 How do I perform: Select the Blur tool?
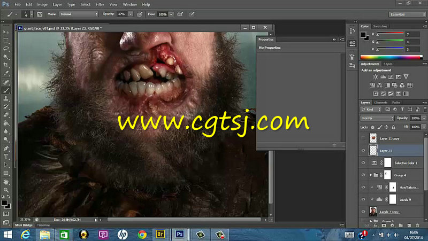pyautogui.click(x=6, y=131)
